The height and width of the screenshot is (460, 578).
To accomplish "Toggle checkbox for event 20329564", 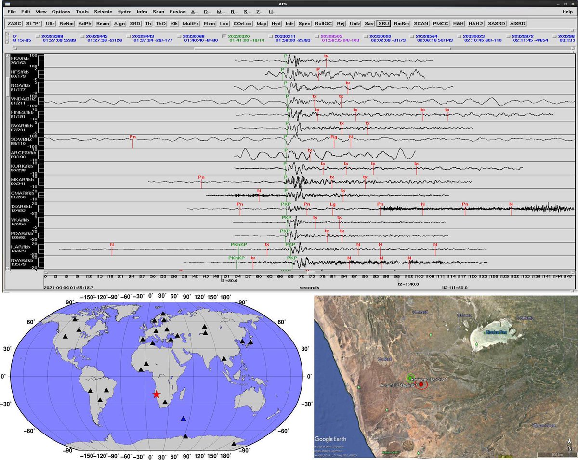I will (x=412, y=36).
